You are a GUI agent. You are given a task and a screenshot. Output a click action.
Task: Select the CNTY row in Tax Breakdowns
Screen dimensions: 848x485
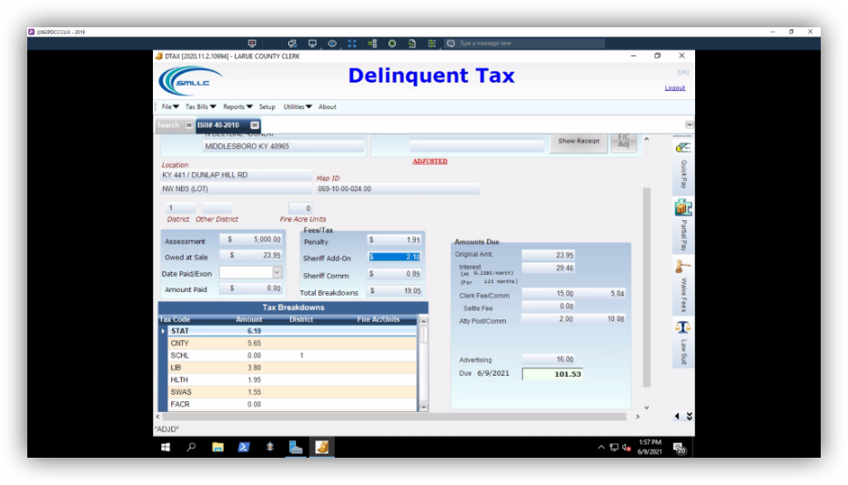(x=293, y=343)
